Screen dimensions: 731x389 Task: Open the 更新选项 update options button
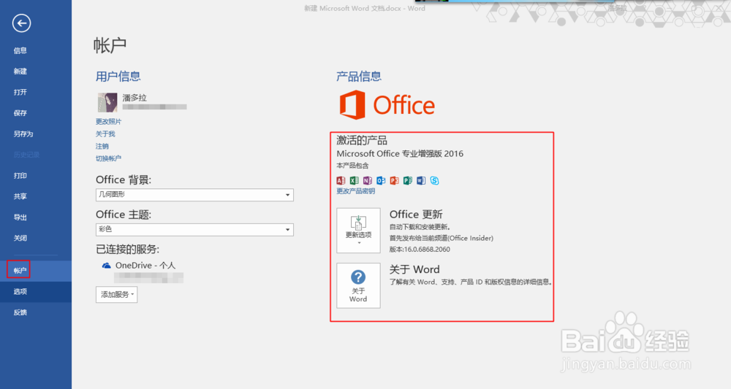[358, 231]
